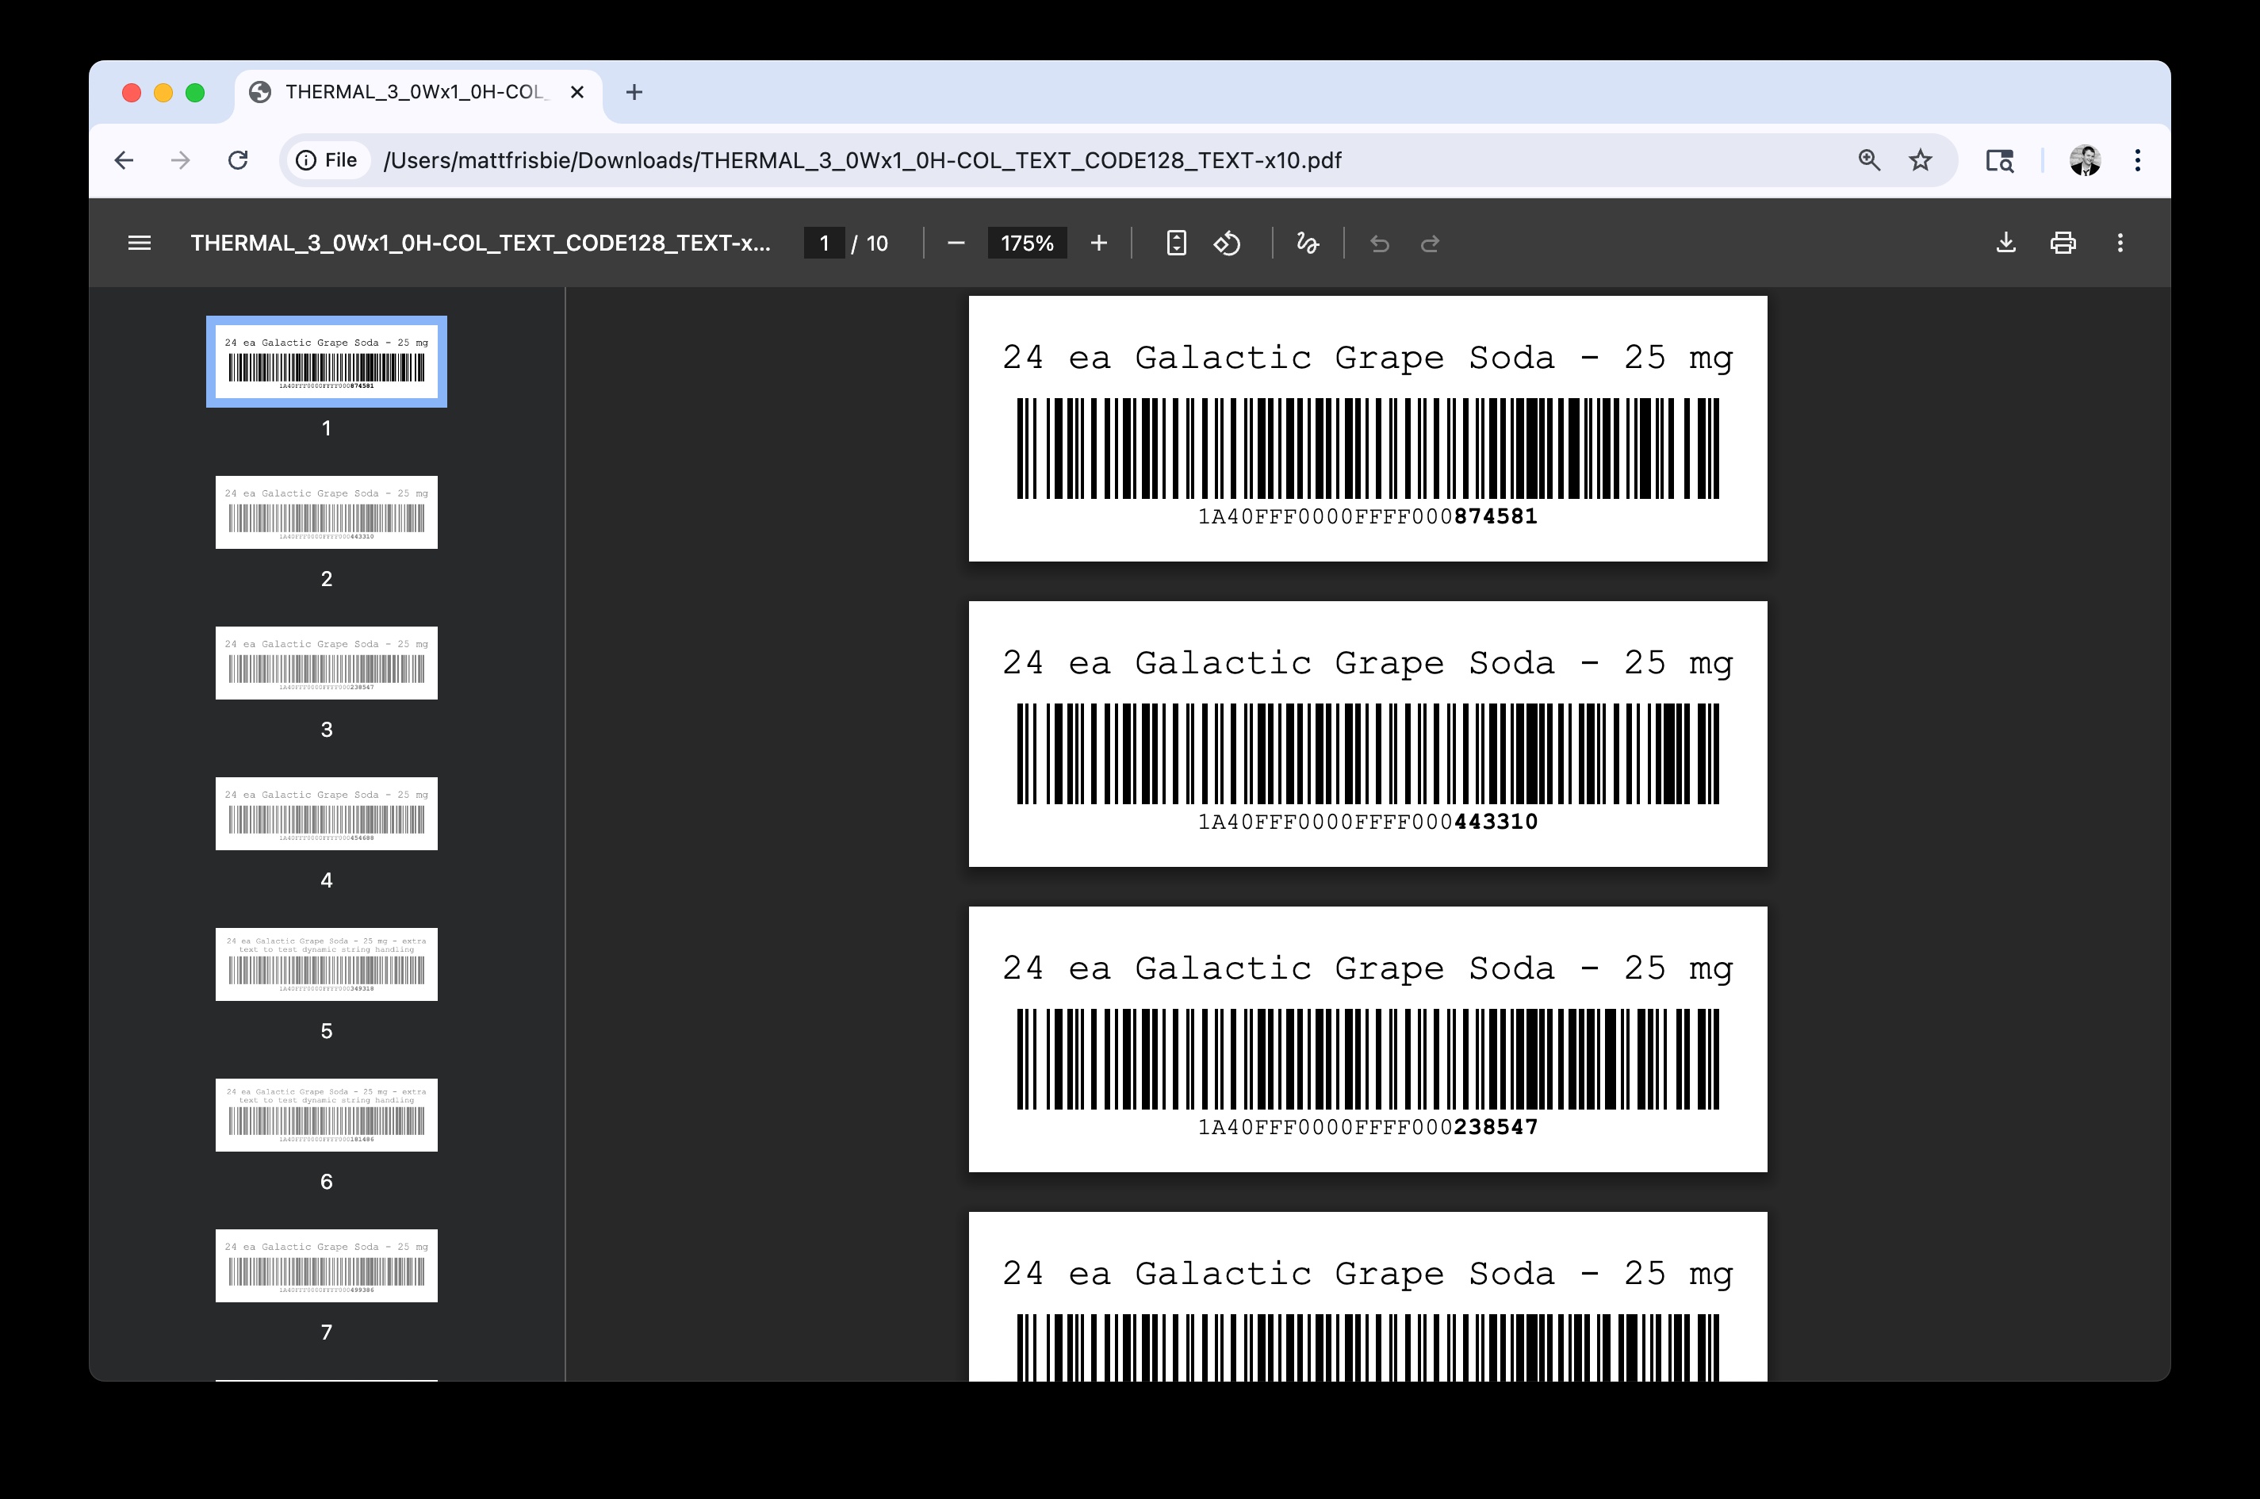This screenshot has width=2260, height=1499.
Task: Click the 175% zoom level field
Action: pos(1026,243)
